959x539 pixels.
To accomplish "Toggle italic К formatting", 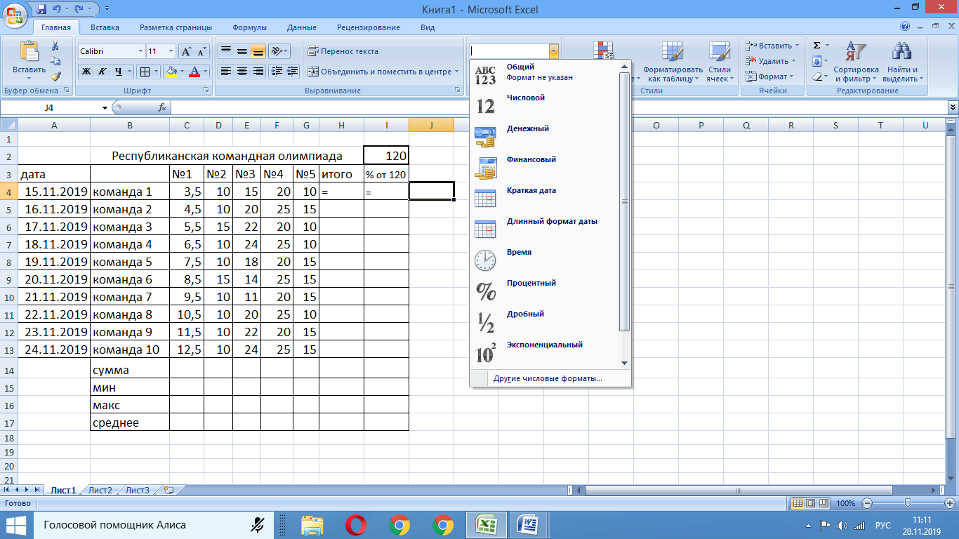I will click(102, 71).
